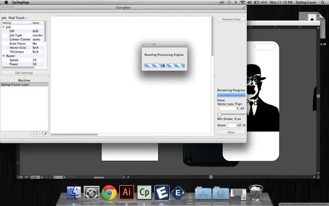Viewport: 329px width, 206px height.
Task: Select the Raster Speed row
Action: click(x=23, y=60)
